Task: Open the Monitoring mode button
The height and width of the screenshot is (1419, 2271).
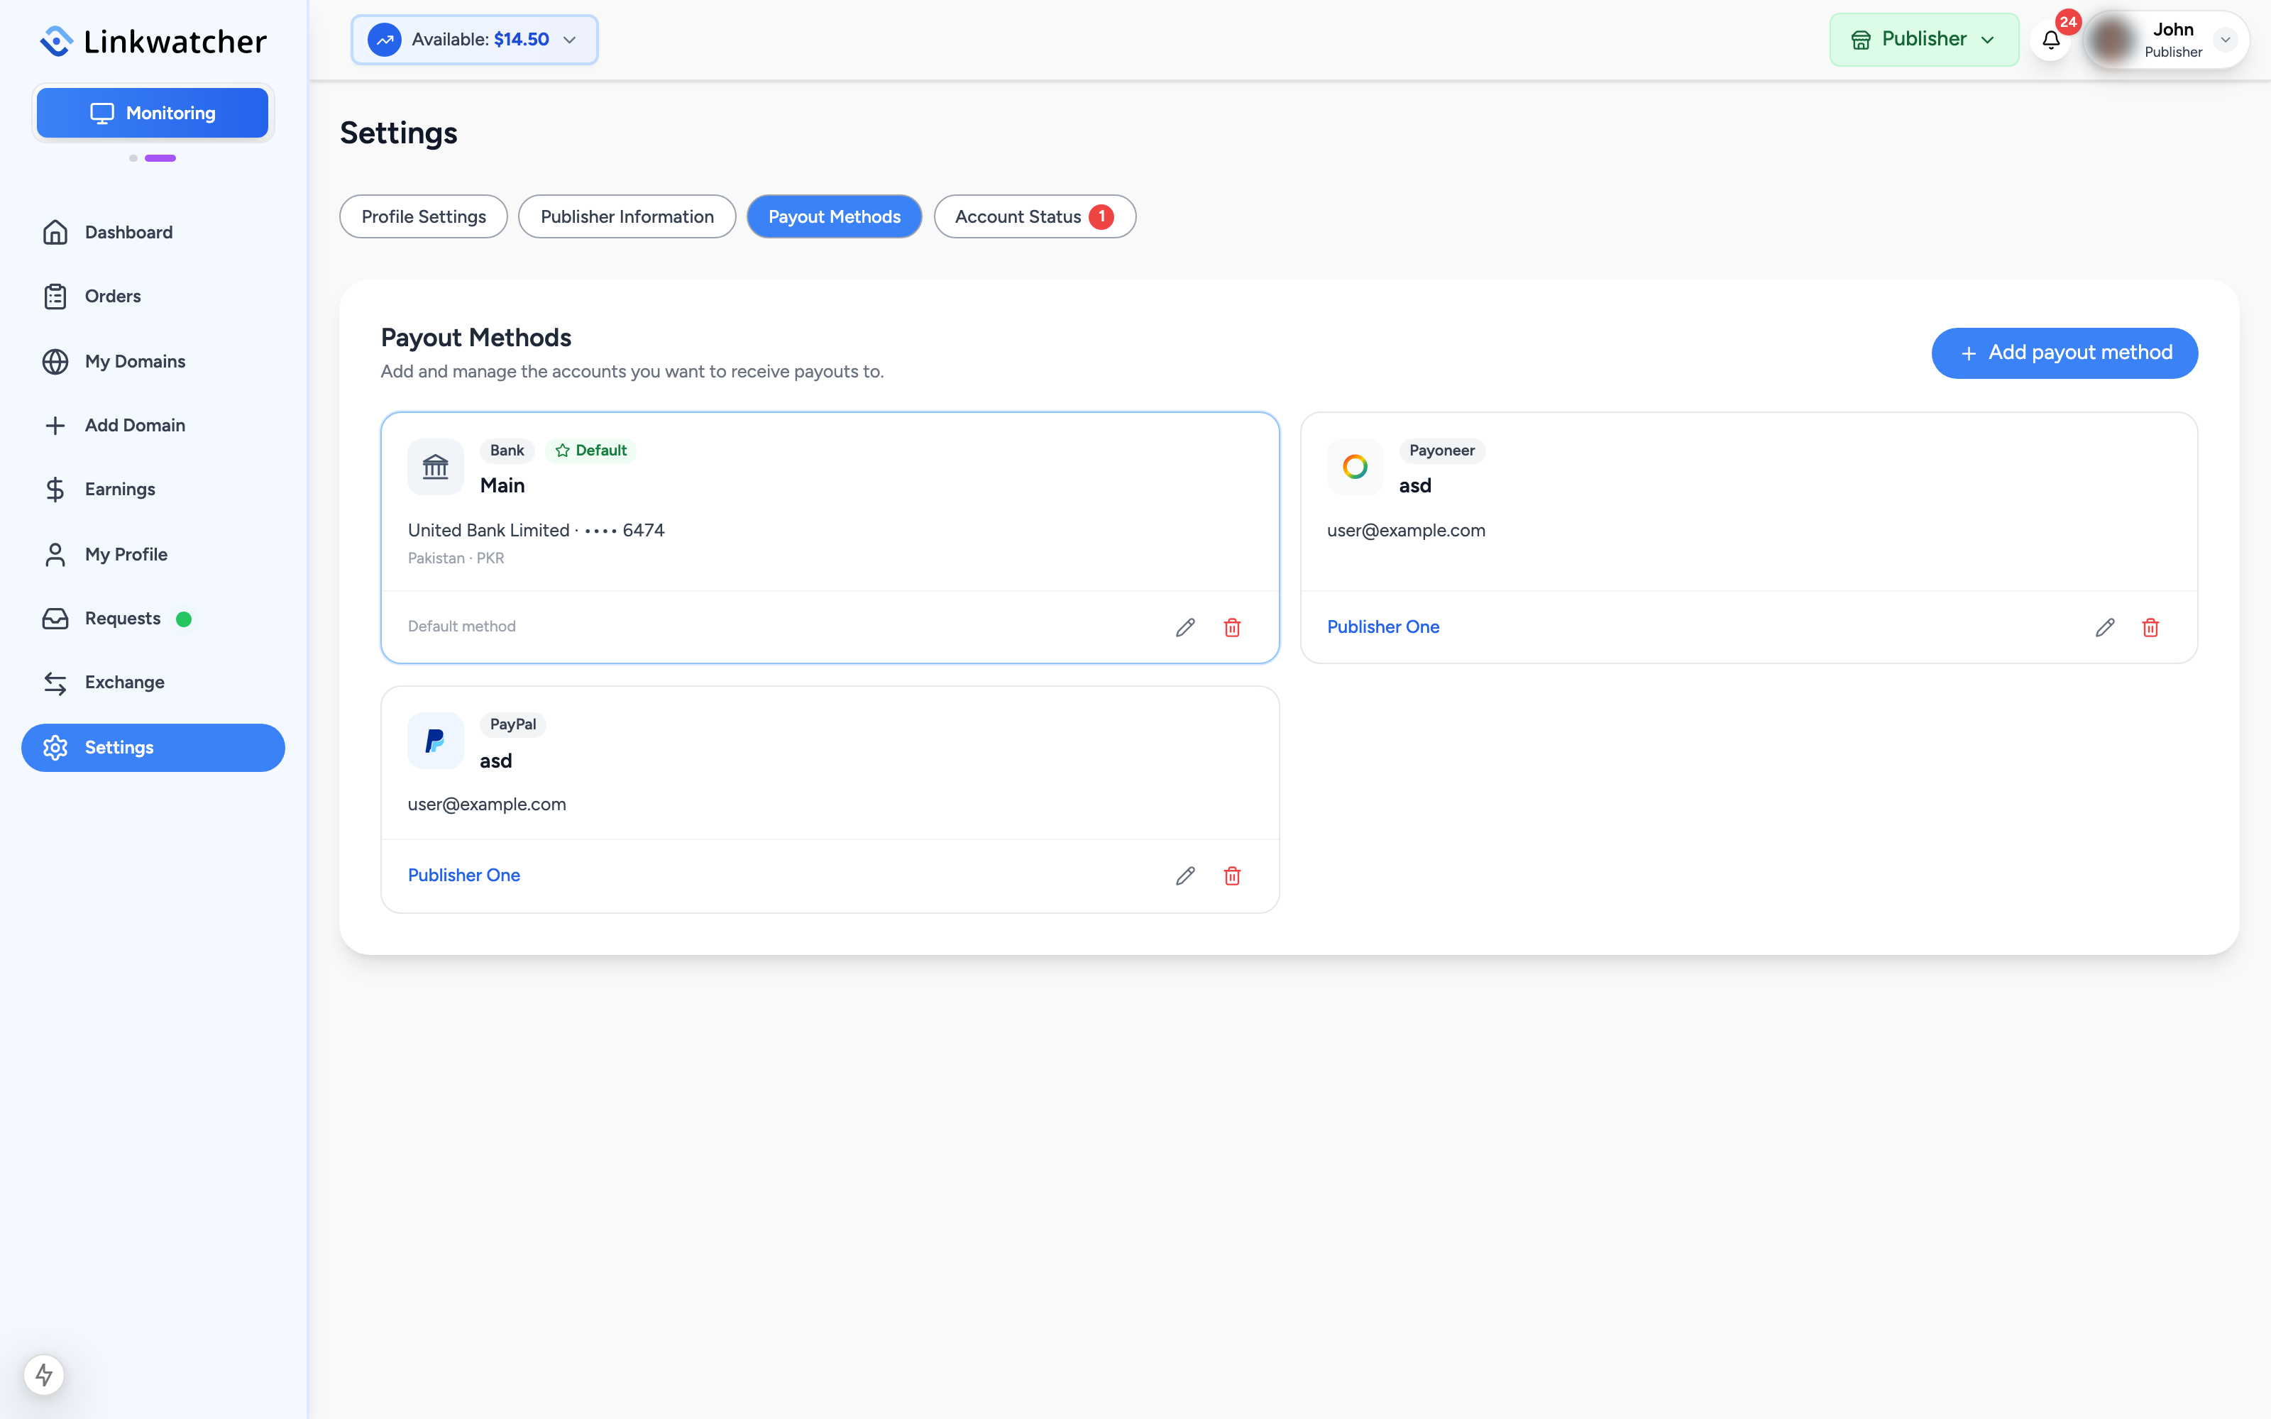Action: (152, 113)
